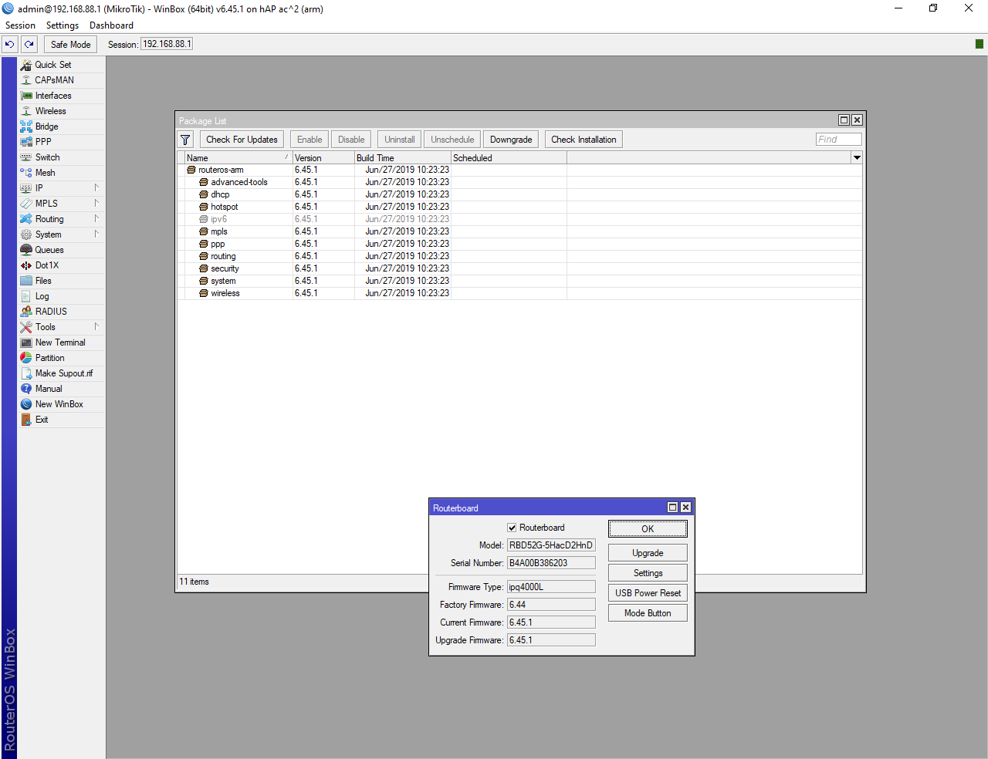Click the Undo arrow in toolbar
Screen dimensions: 988x759
(10, 45)
